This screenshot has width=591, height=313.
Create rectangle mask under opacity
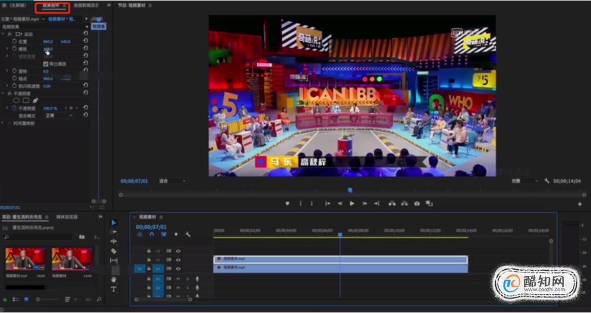click(x=26, y=101)
